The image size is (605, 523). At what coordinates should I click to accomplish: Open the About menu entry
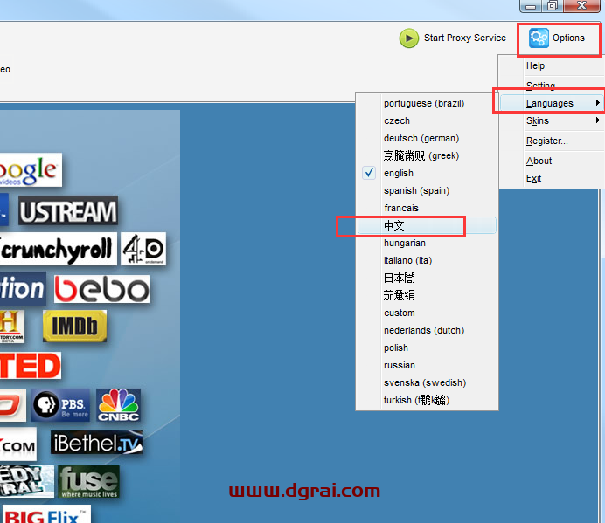(539, 161)
